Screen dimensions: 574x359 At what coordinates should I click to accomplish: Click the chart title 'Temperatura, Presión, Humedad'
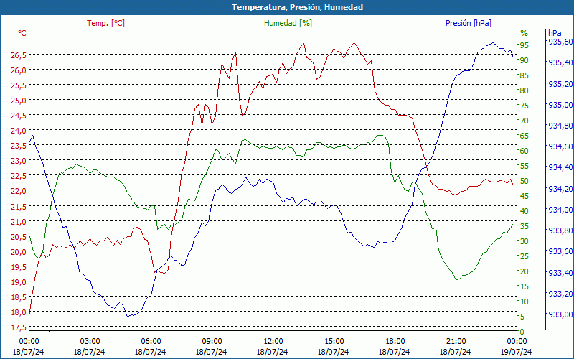(297, 7)
